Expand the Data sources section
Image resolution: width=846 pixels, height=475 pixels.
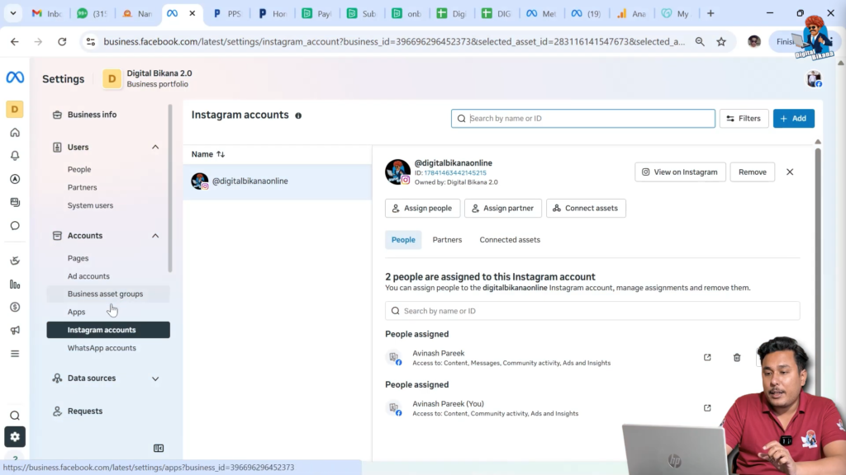(154, 378)
